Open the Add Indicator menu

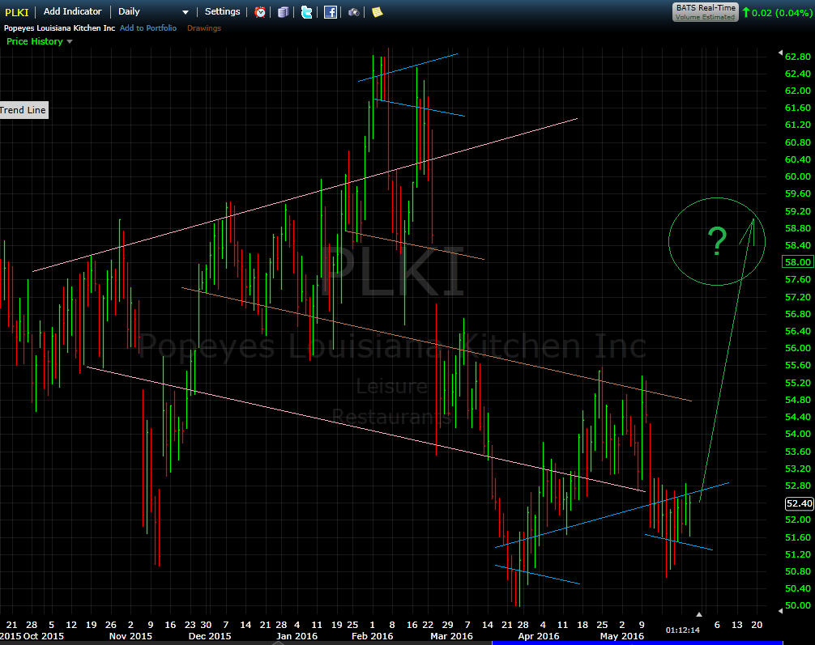click(72, 11)
